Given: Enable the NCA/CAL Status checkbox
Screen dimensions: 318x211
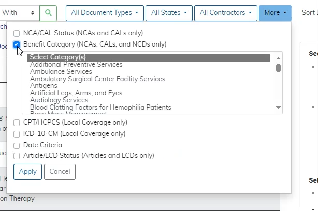Looking at the screenshot, I should pos(17,33).
